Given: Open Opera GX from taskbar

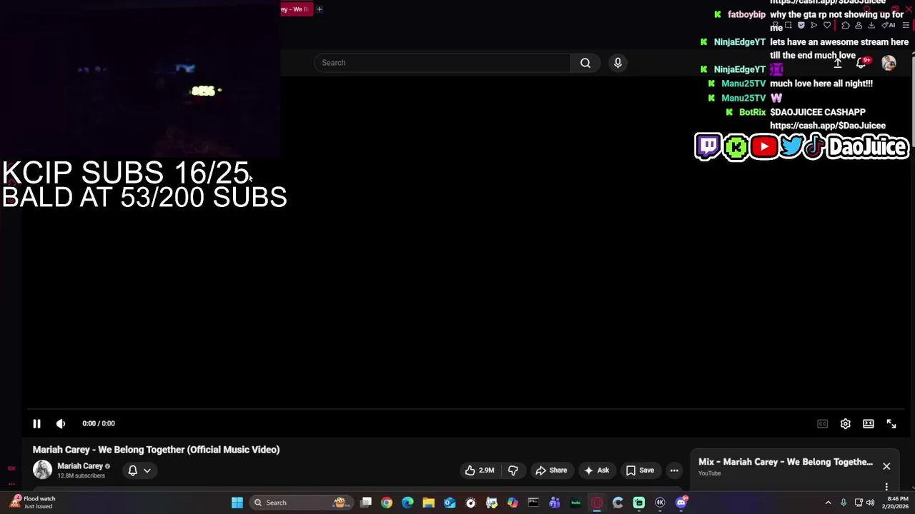Looking at the screenshot, I should click(x=597, y=503).
